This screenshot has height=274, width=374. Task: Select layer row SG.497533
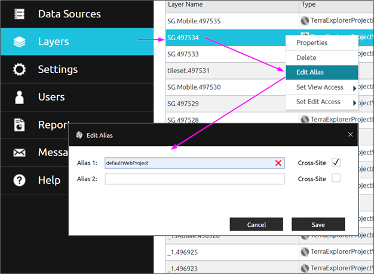(x=225, y=54)
